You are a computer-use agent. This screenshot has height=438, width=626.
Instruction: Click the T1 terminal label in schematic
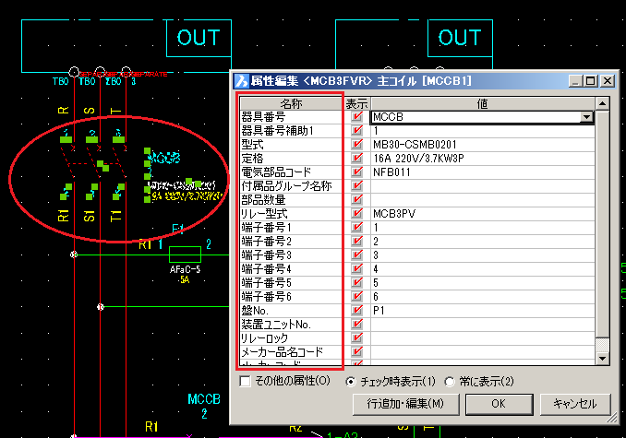(115, 216)
